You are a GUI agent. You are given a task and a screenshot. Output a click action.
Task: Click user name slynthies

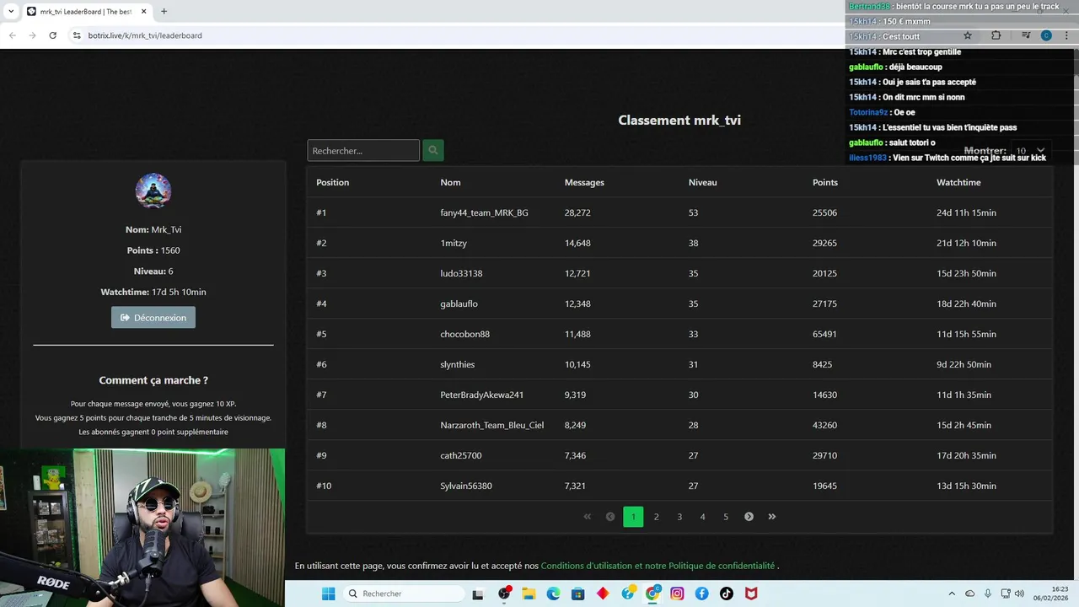(457, 364)
